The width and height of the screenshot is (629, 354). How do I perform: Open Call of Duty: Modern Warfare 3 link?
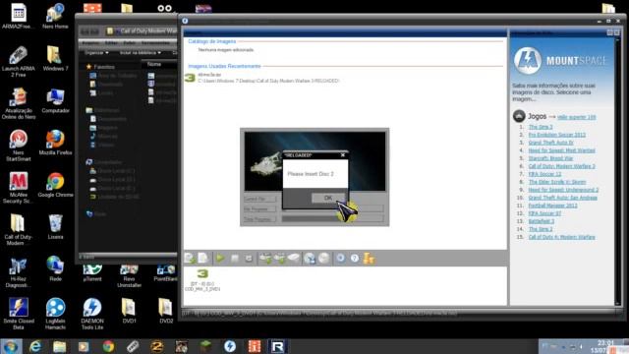[561, 166]
